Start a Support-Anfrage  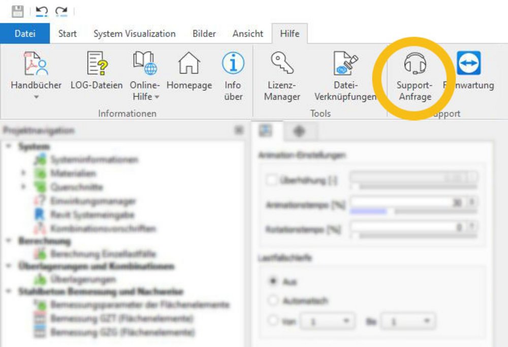(414, 65)
